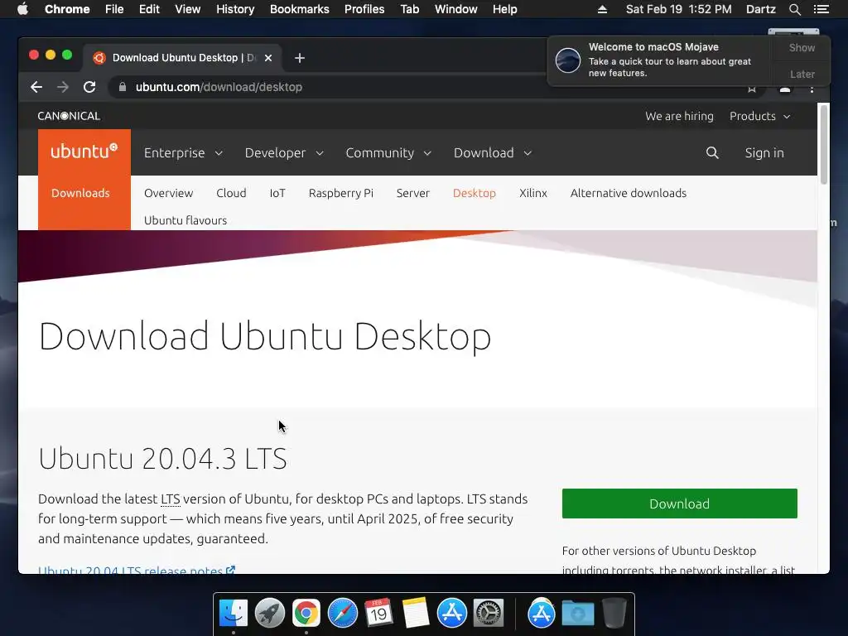Image resolution: width=848 pixels, height=636 pixels.
Task: Select the Overview downloads tab
Action: coord(168,193)
